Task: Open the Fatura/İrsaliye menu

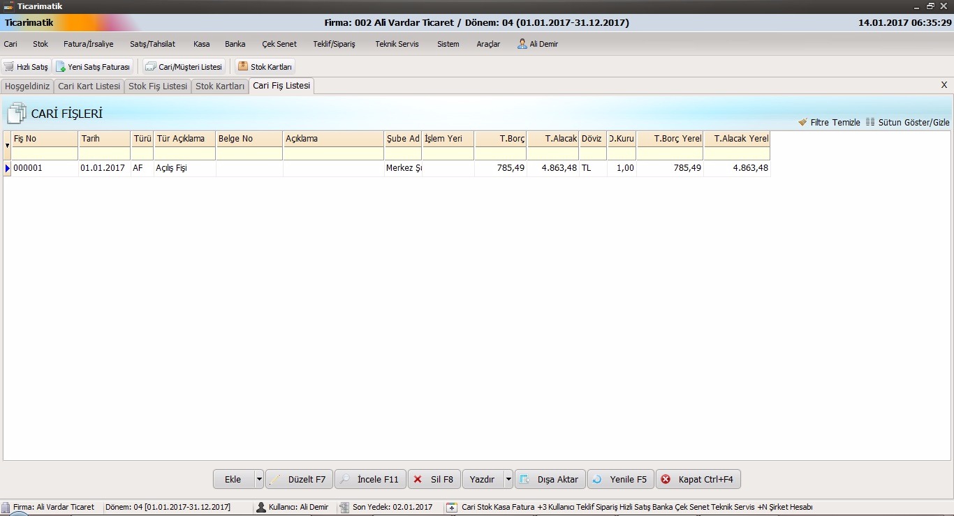Action: pos(88,44)
